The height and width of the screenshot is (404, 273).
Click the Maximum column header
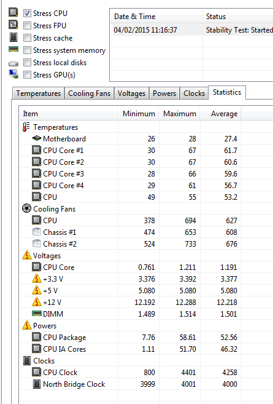point(180,114)
